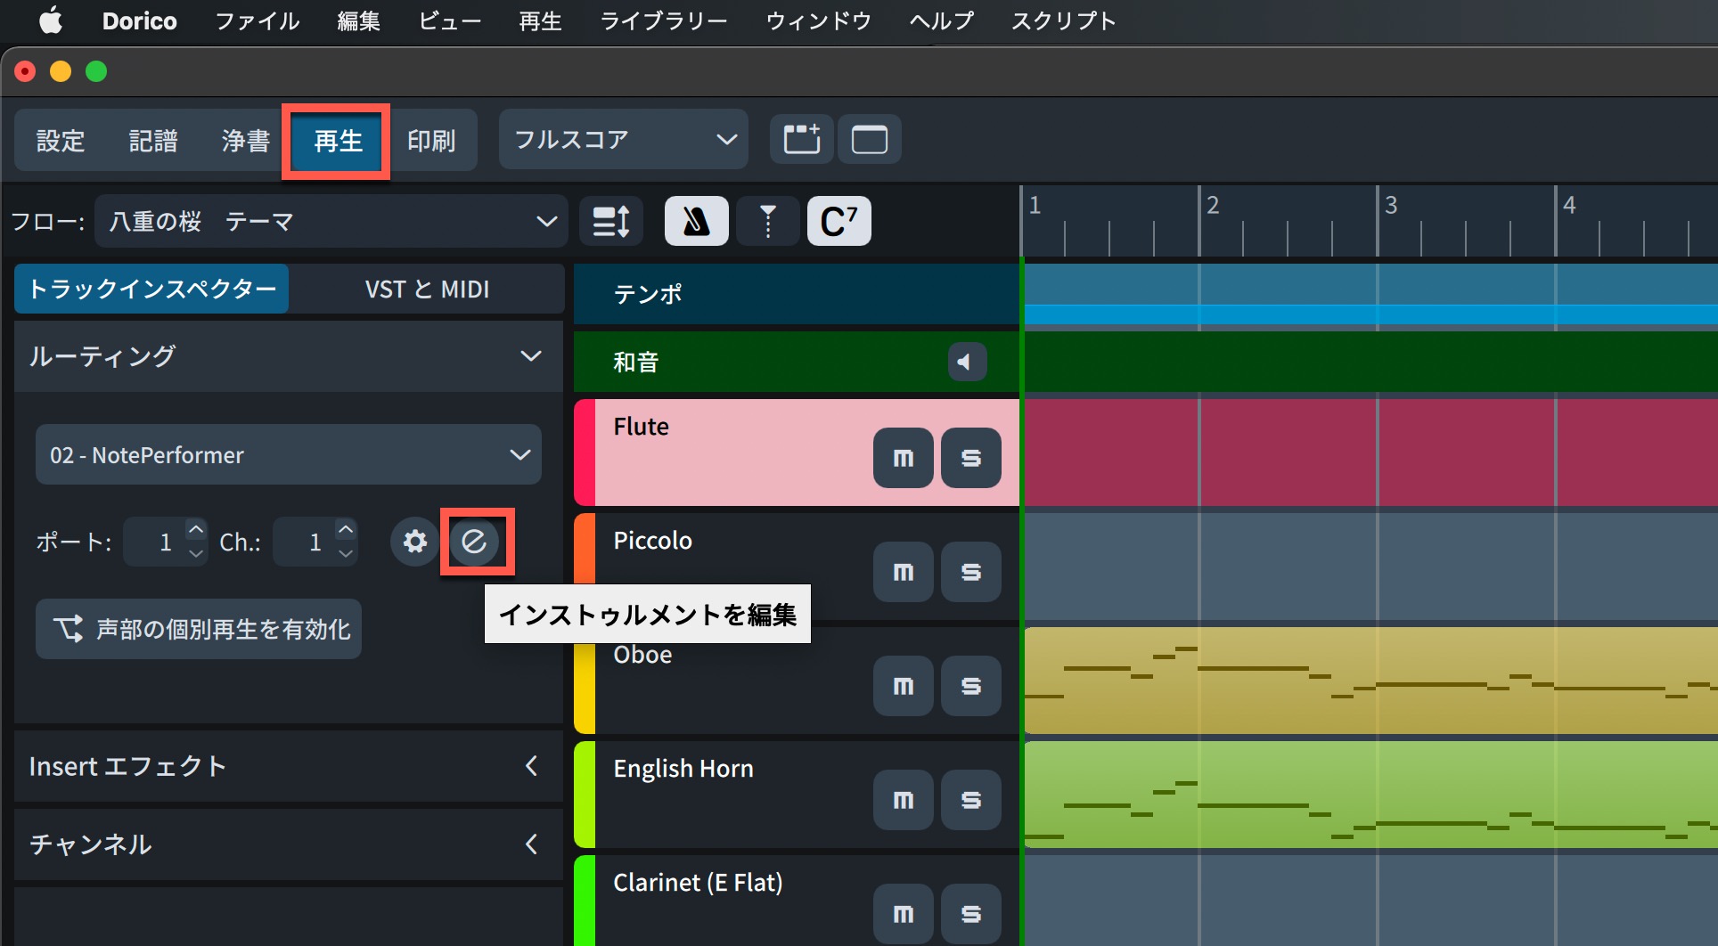Decrease the ポート number
Viewport: 1718px width, 946px height.
(195, 553)
